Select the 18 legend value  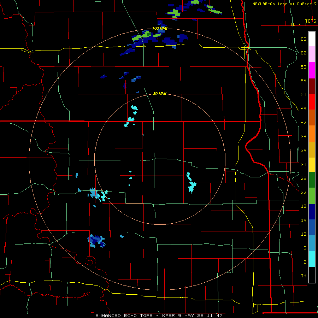click(x=304, y=206)
